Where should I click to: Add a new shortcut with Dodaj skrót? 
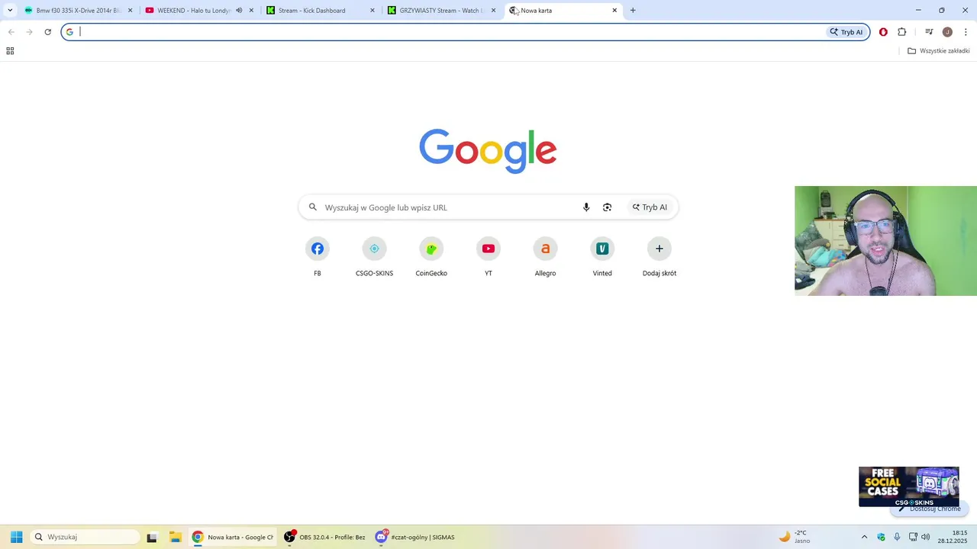coord(659,257)
